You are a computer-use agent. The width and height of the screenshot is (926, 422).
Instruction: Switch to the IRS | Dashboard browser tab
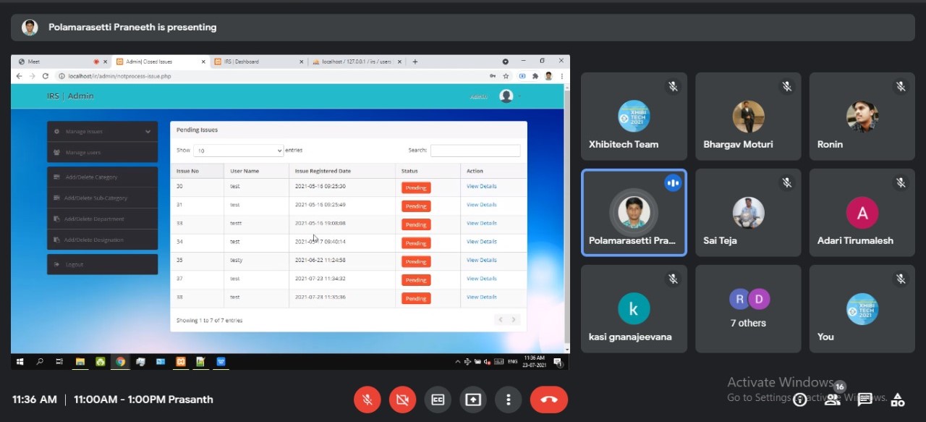257,62
